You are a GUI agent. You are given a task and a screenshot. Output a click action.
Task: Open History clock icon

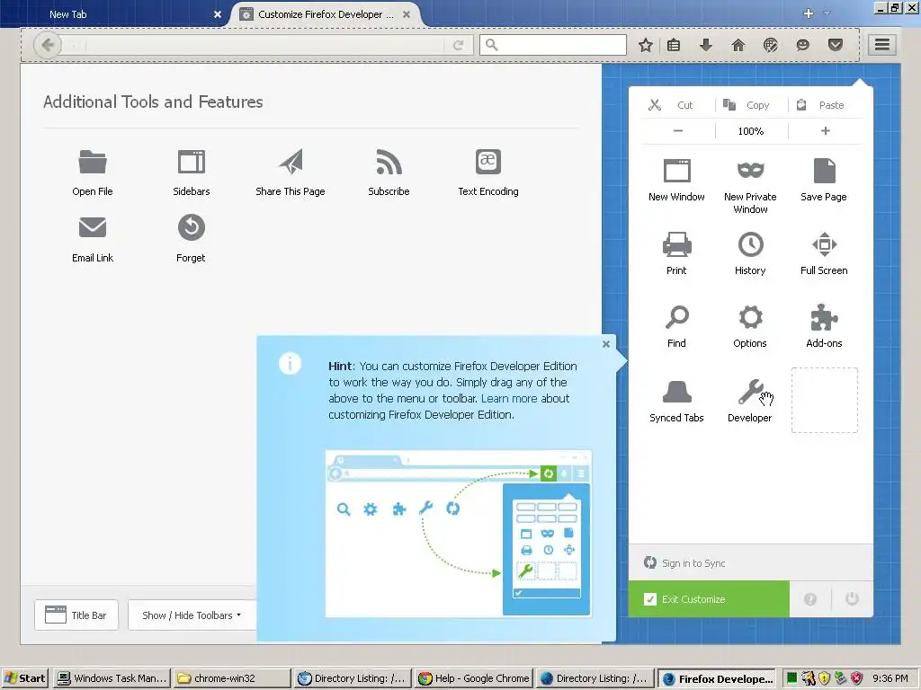pos(750,244)
